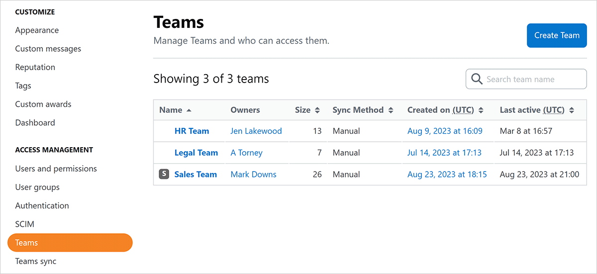Sort by Created on column arrows
Screen dimensions: 597x274
[x=481, y=110]
